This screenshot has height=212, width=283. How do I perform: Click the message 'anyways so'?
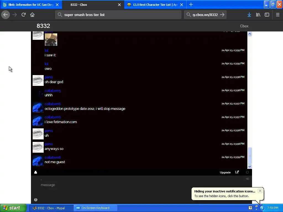coord(54,149)
